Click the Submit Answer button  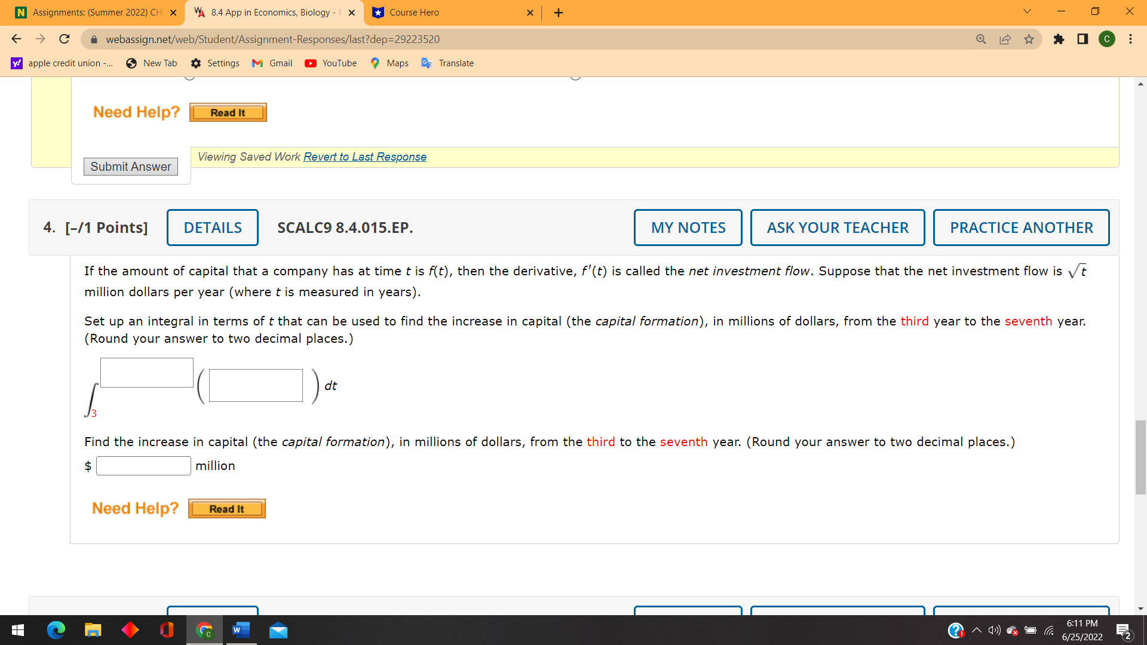pyautogui.click(x=130, y=167)
